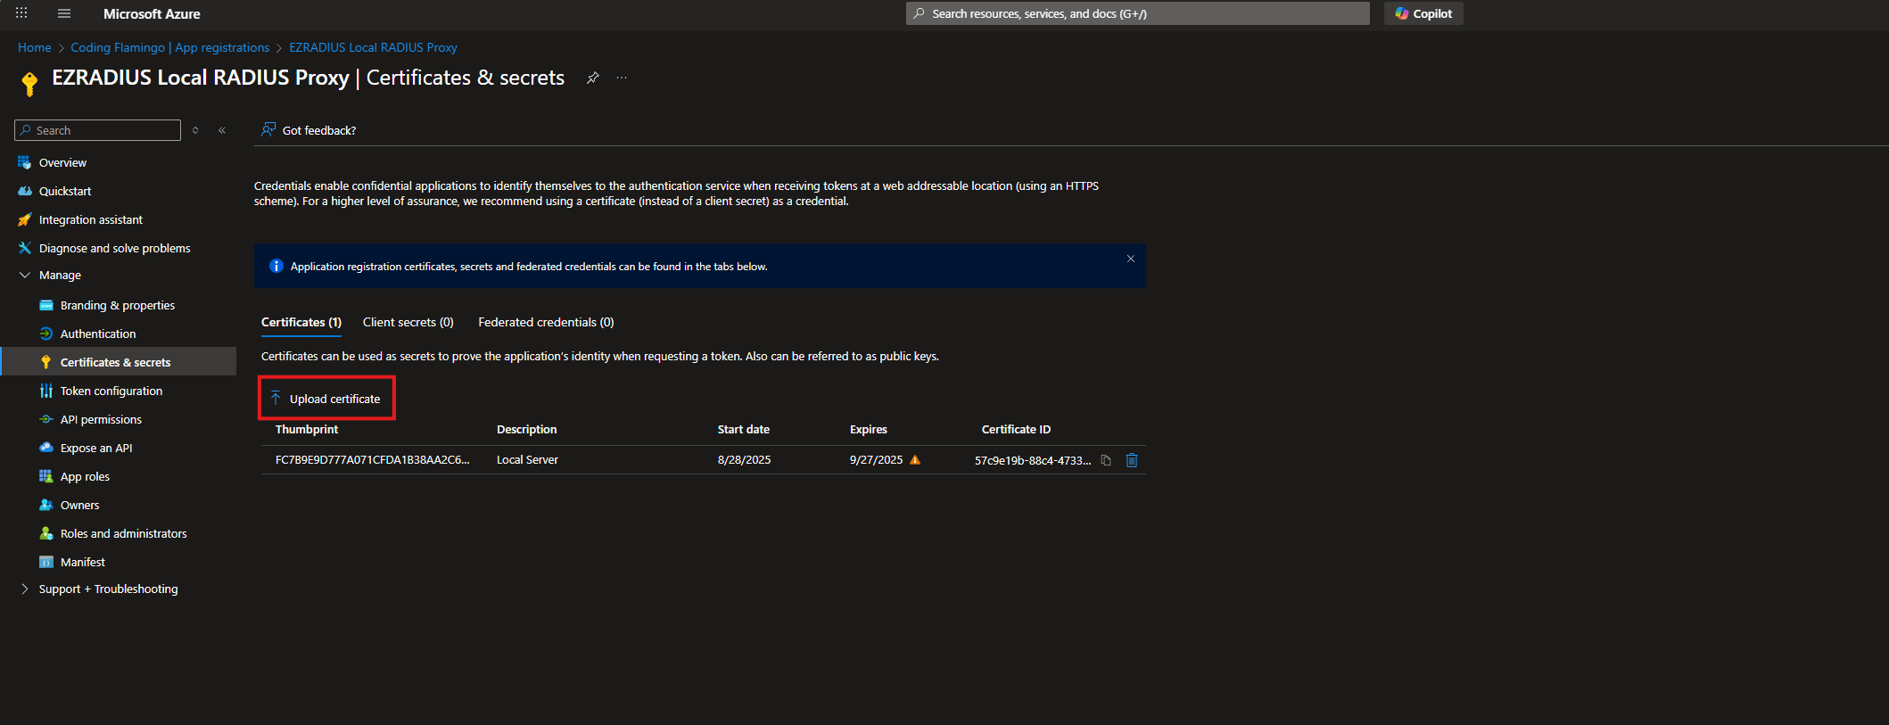Image resolution: width=1889 pixels, height=725 pixels.
Task: Click the Start date column header
Action: 744,429
